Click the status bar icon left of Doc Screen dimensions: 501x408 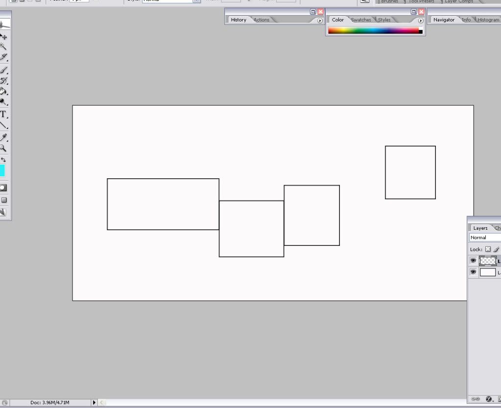[x=5, y=403]
